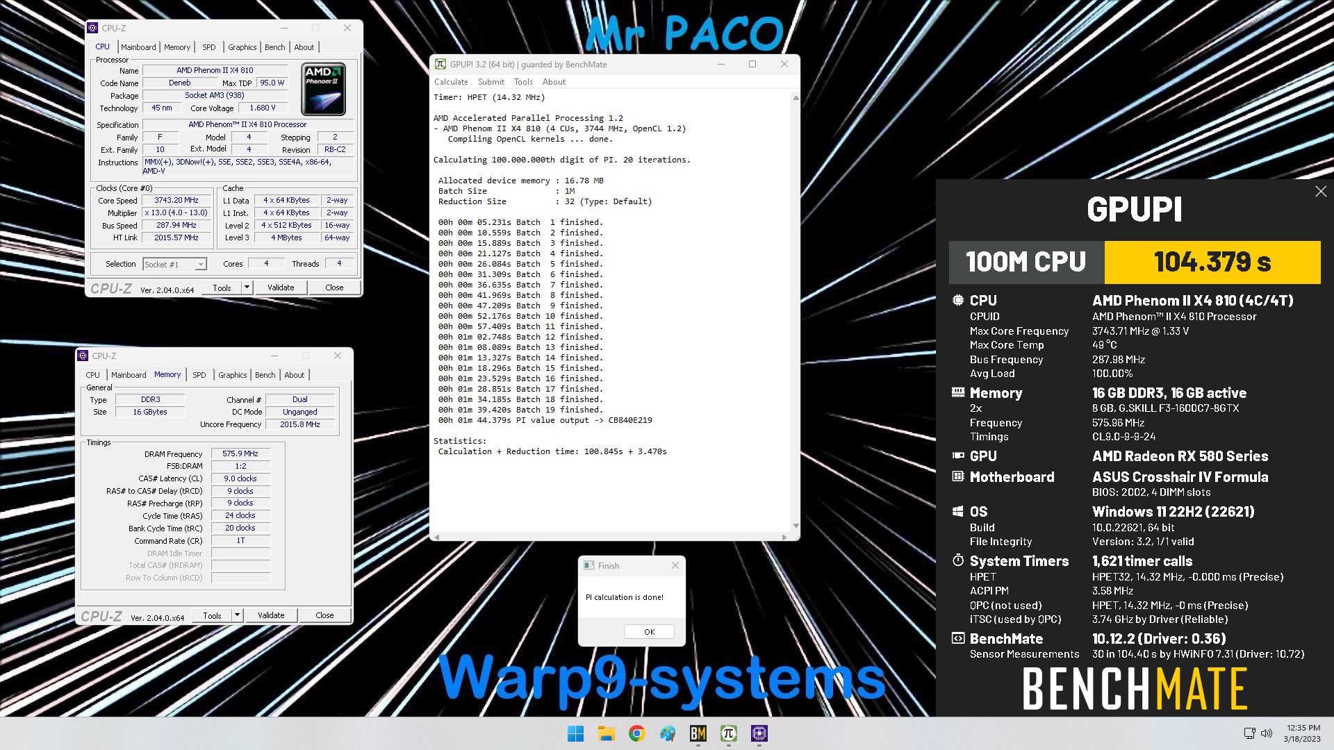Click Tools button in top CPU-Z
This screenshot has width=1334, height=750.
222,287
